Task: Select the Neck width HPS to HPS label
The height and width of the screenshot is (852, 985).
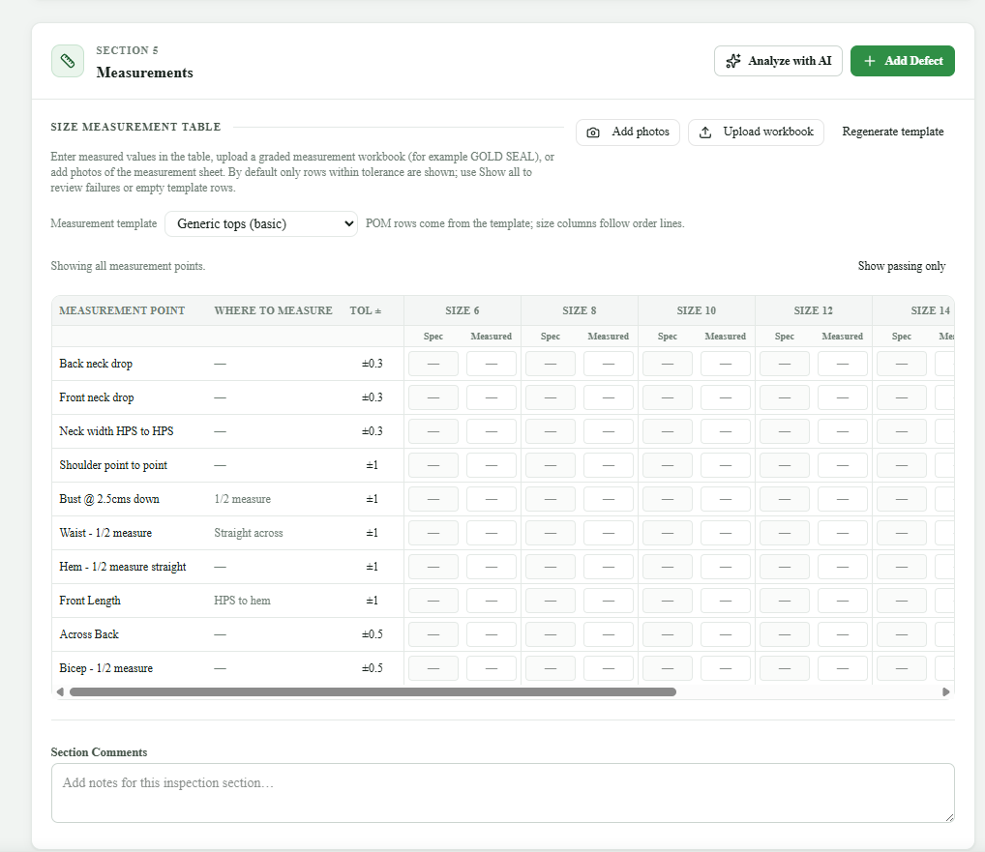Action: 116,431
